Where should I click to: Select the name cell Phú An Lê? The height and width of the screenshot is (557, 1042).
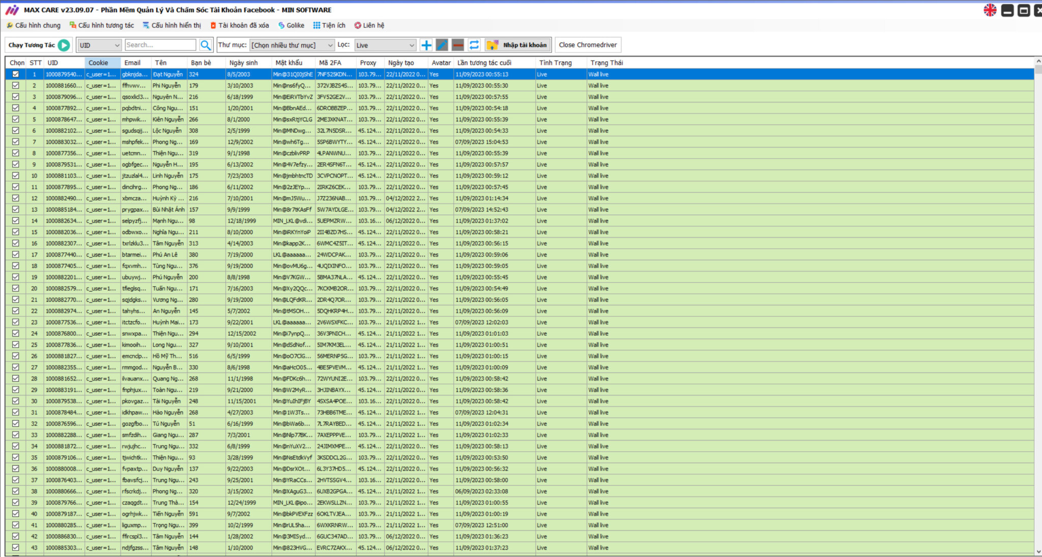click(169, 255)
